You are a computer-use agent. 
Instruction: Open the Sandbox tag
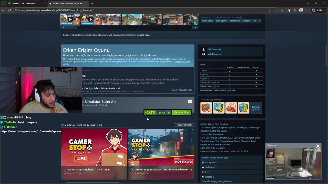coord(246,21)
